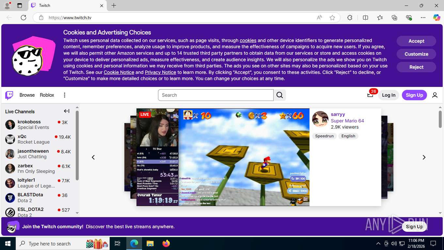Add this page to favorites star

pos(332,18)
